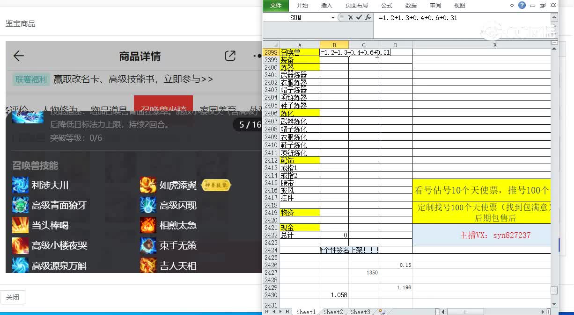Open the share icon in product details

(x=230, y=56)
